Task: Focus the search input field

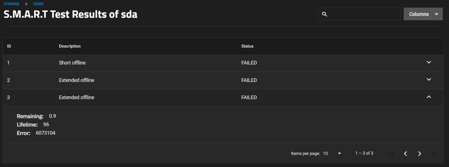Action: click(363, 14)
